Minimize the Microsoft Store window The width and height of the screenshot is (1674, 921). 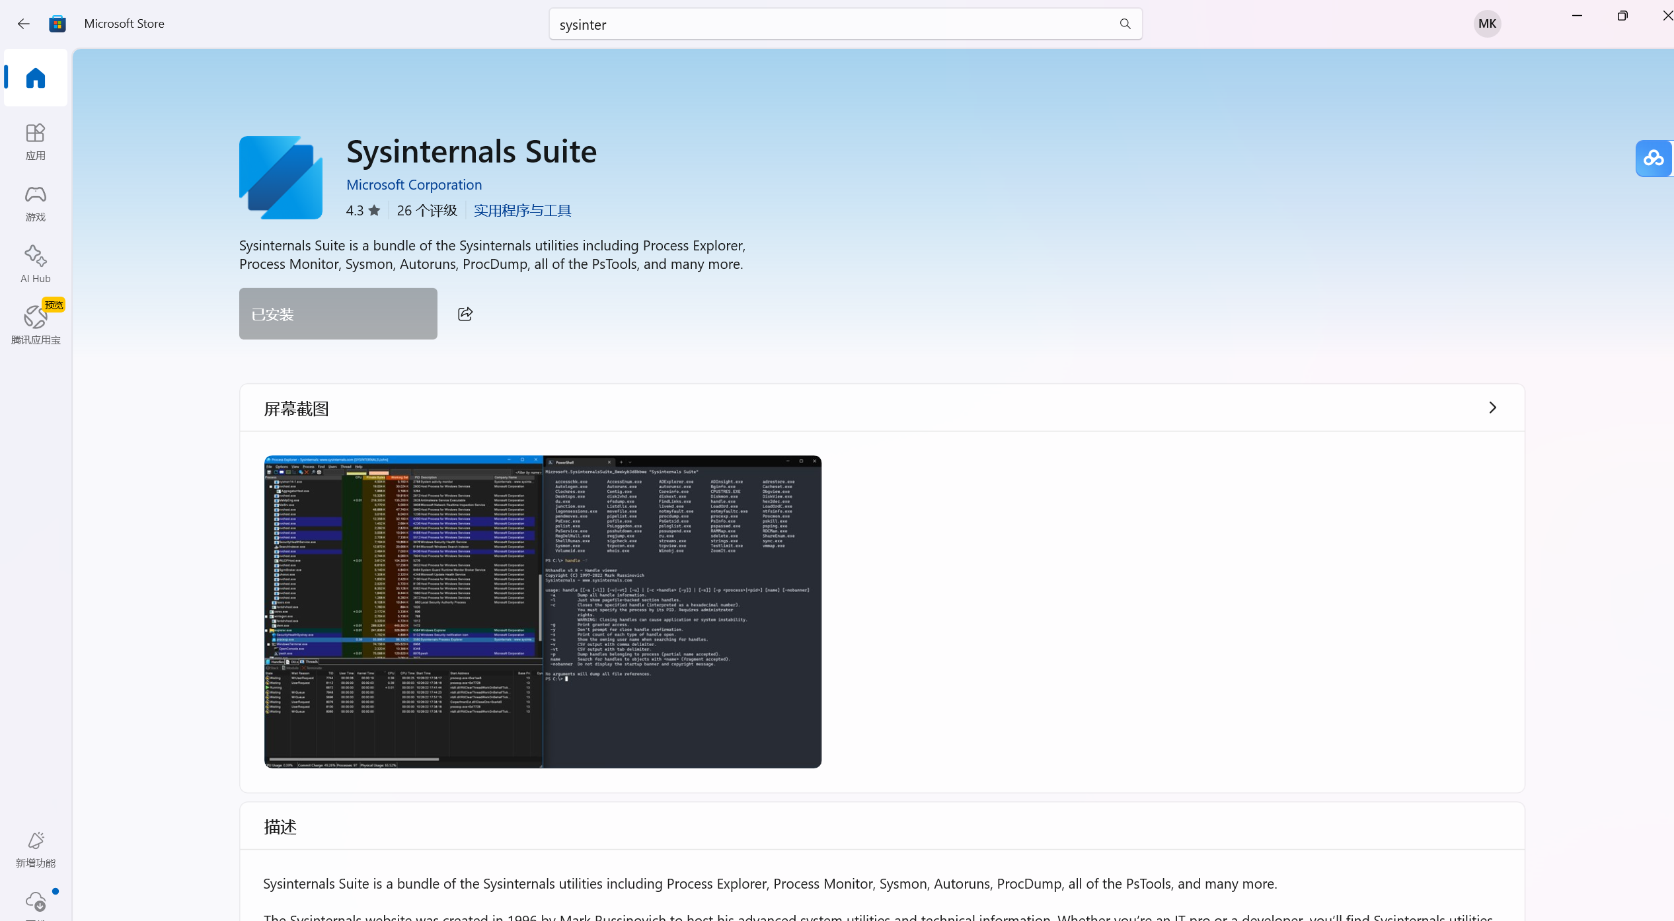coord(1578,16)
